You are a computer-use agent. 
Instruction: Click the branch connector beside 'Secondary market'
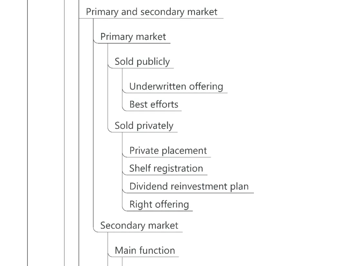pos(95,229)
